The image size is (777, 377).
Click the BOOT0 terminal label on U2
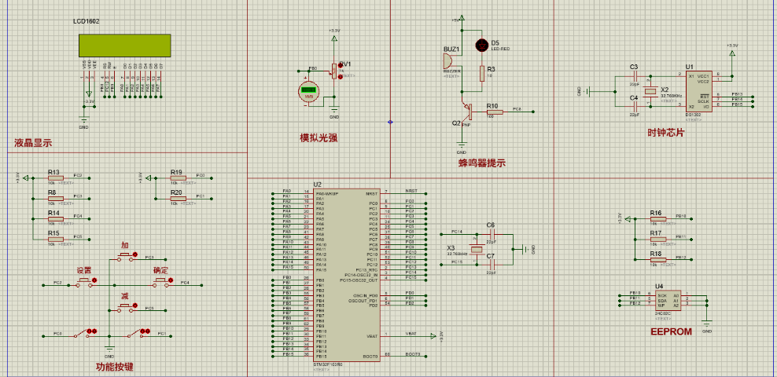(x=413, y=354)
